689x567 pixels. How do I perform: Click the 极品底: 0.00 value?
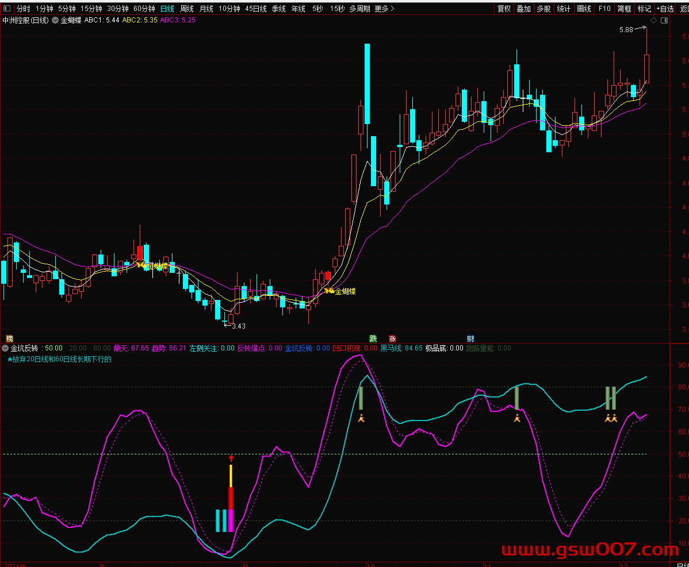click(x=444, y=348)
